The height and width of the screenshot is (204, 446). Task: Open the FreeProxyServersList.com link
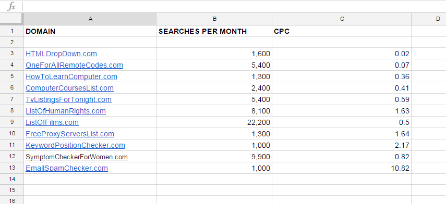(x=70, y=134)
